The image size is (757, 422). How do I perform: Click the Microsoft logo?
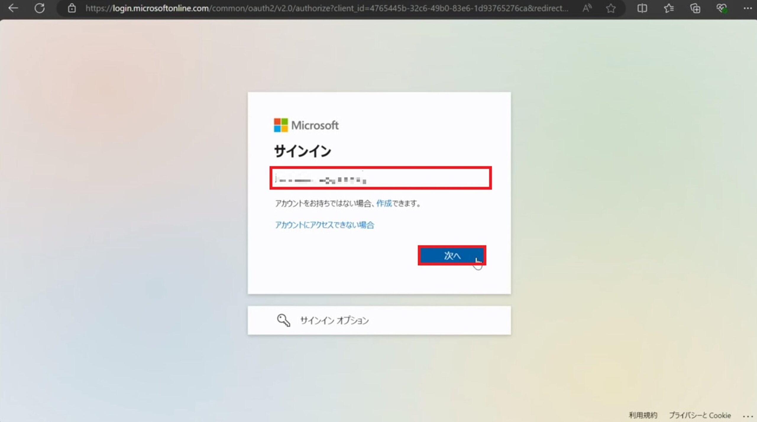point(306,125)
